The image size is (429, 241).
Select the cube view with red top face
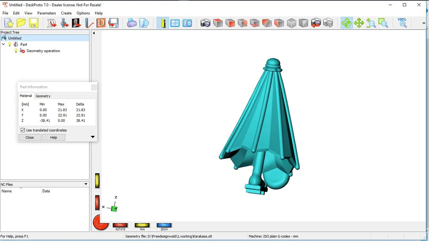[218, 23]
